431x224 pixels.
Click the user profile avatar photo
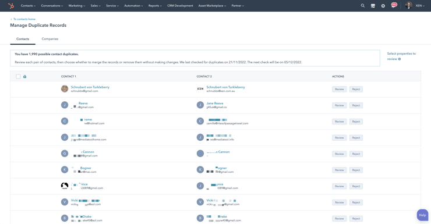tap(409, 5)
